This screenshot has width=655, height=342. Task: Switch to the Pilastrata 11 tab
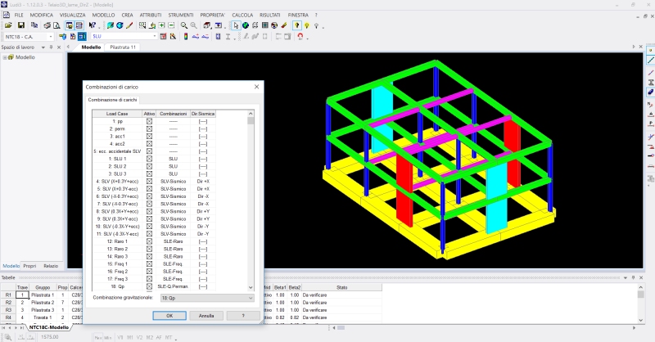pyautogui.click(x=123, y=47)
